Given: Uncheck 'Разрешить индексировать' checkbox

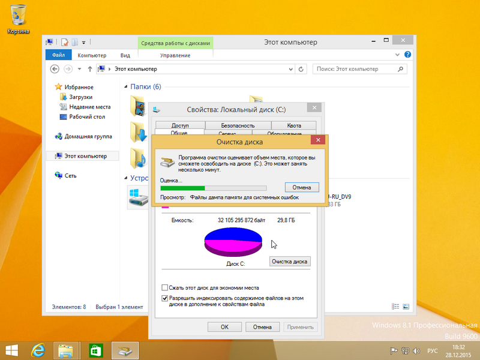Looking at the screenshot, I should (166, 297).
